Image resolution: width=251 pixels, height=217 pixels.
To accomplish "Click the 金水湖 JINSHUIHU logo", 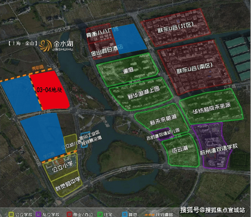I will (56, 46).
